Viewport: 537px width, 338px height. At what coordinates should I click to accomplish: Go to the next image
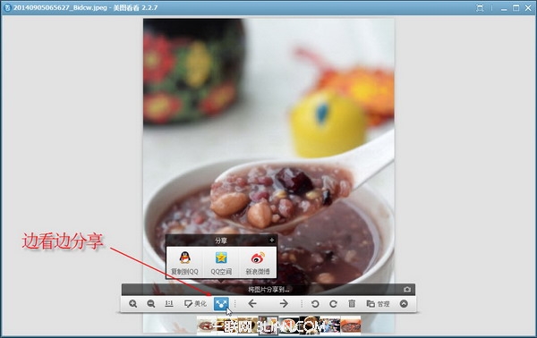(284, 303)
